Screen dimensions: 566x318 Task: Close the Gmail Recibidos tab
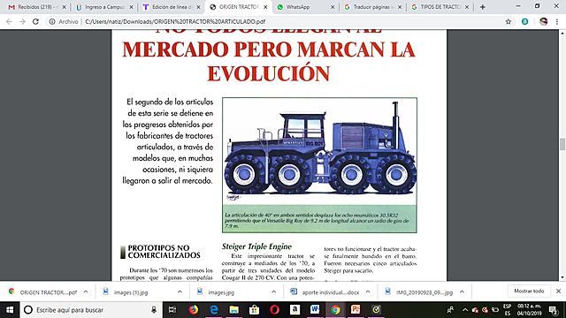64,7
